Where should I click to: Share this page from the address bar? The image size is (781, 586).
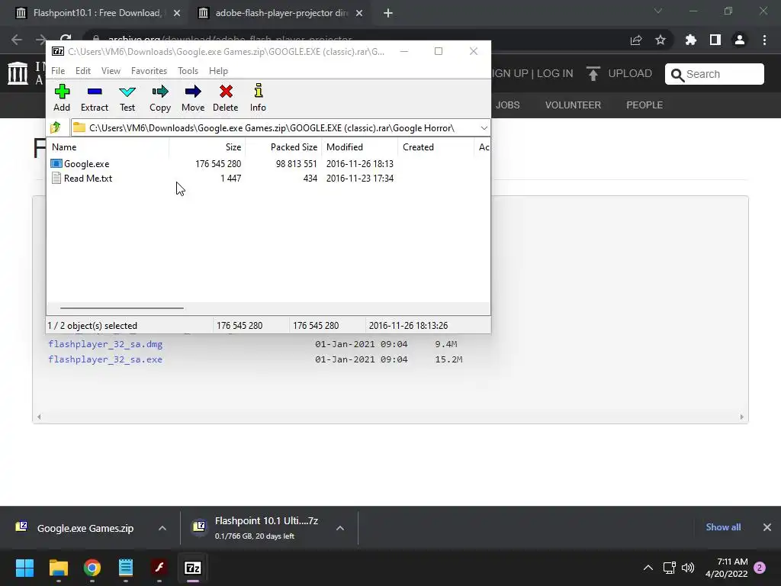point(636,40)
